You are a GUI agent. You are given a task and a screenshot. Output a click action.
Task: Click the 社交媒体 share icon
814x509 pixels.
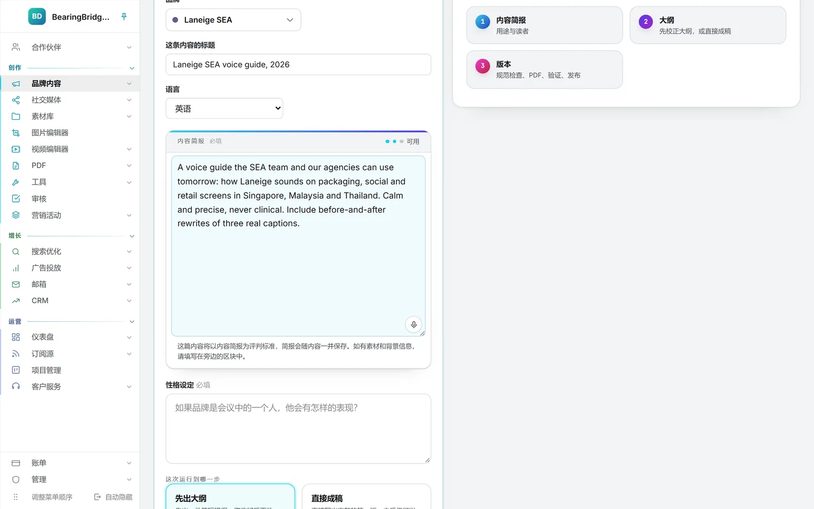click(x=16, y=100)
